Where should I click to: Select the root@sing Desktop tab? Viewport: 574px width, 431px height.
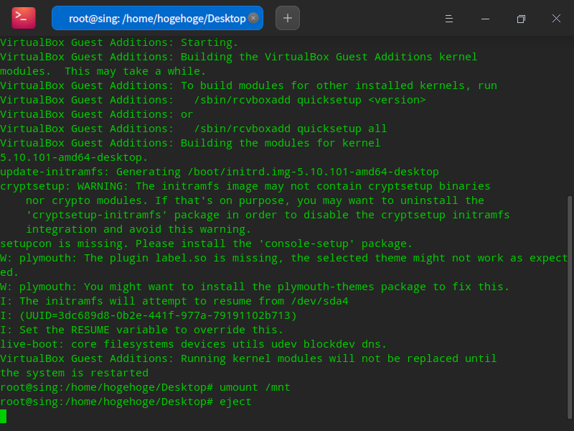[157, 18]
